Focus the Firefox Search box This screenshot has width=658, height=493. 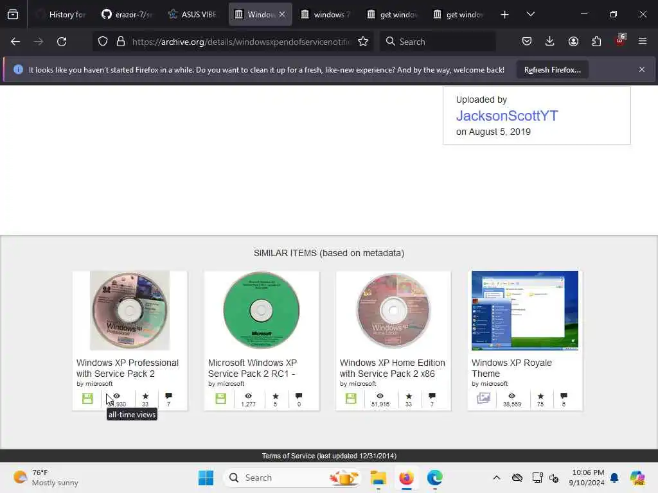coord(438,42)
